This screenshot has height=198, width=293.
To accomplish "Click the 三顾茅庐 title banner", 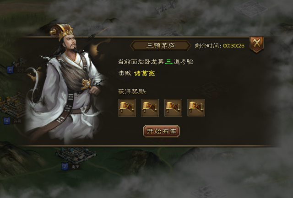I will click(x=161, y=46).
